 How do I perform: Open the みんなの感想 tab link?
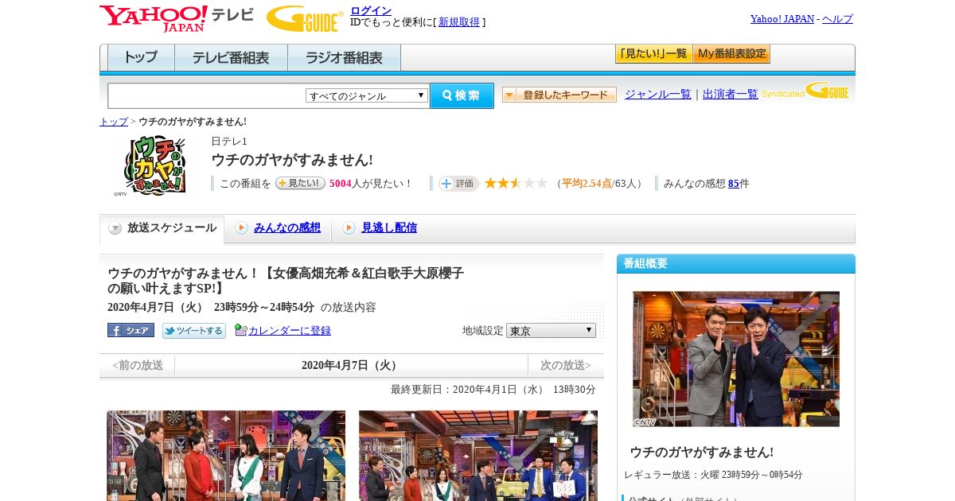(287, 228)
